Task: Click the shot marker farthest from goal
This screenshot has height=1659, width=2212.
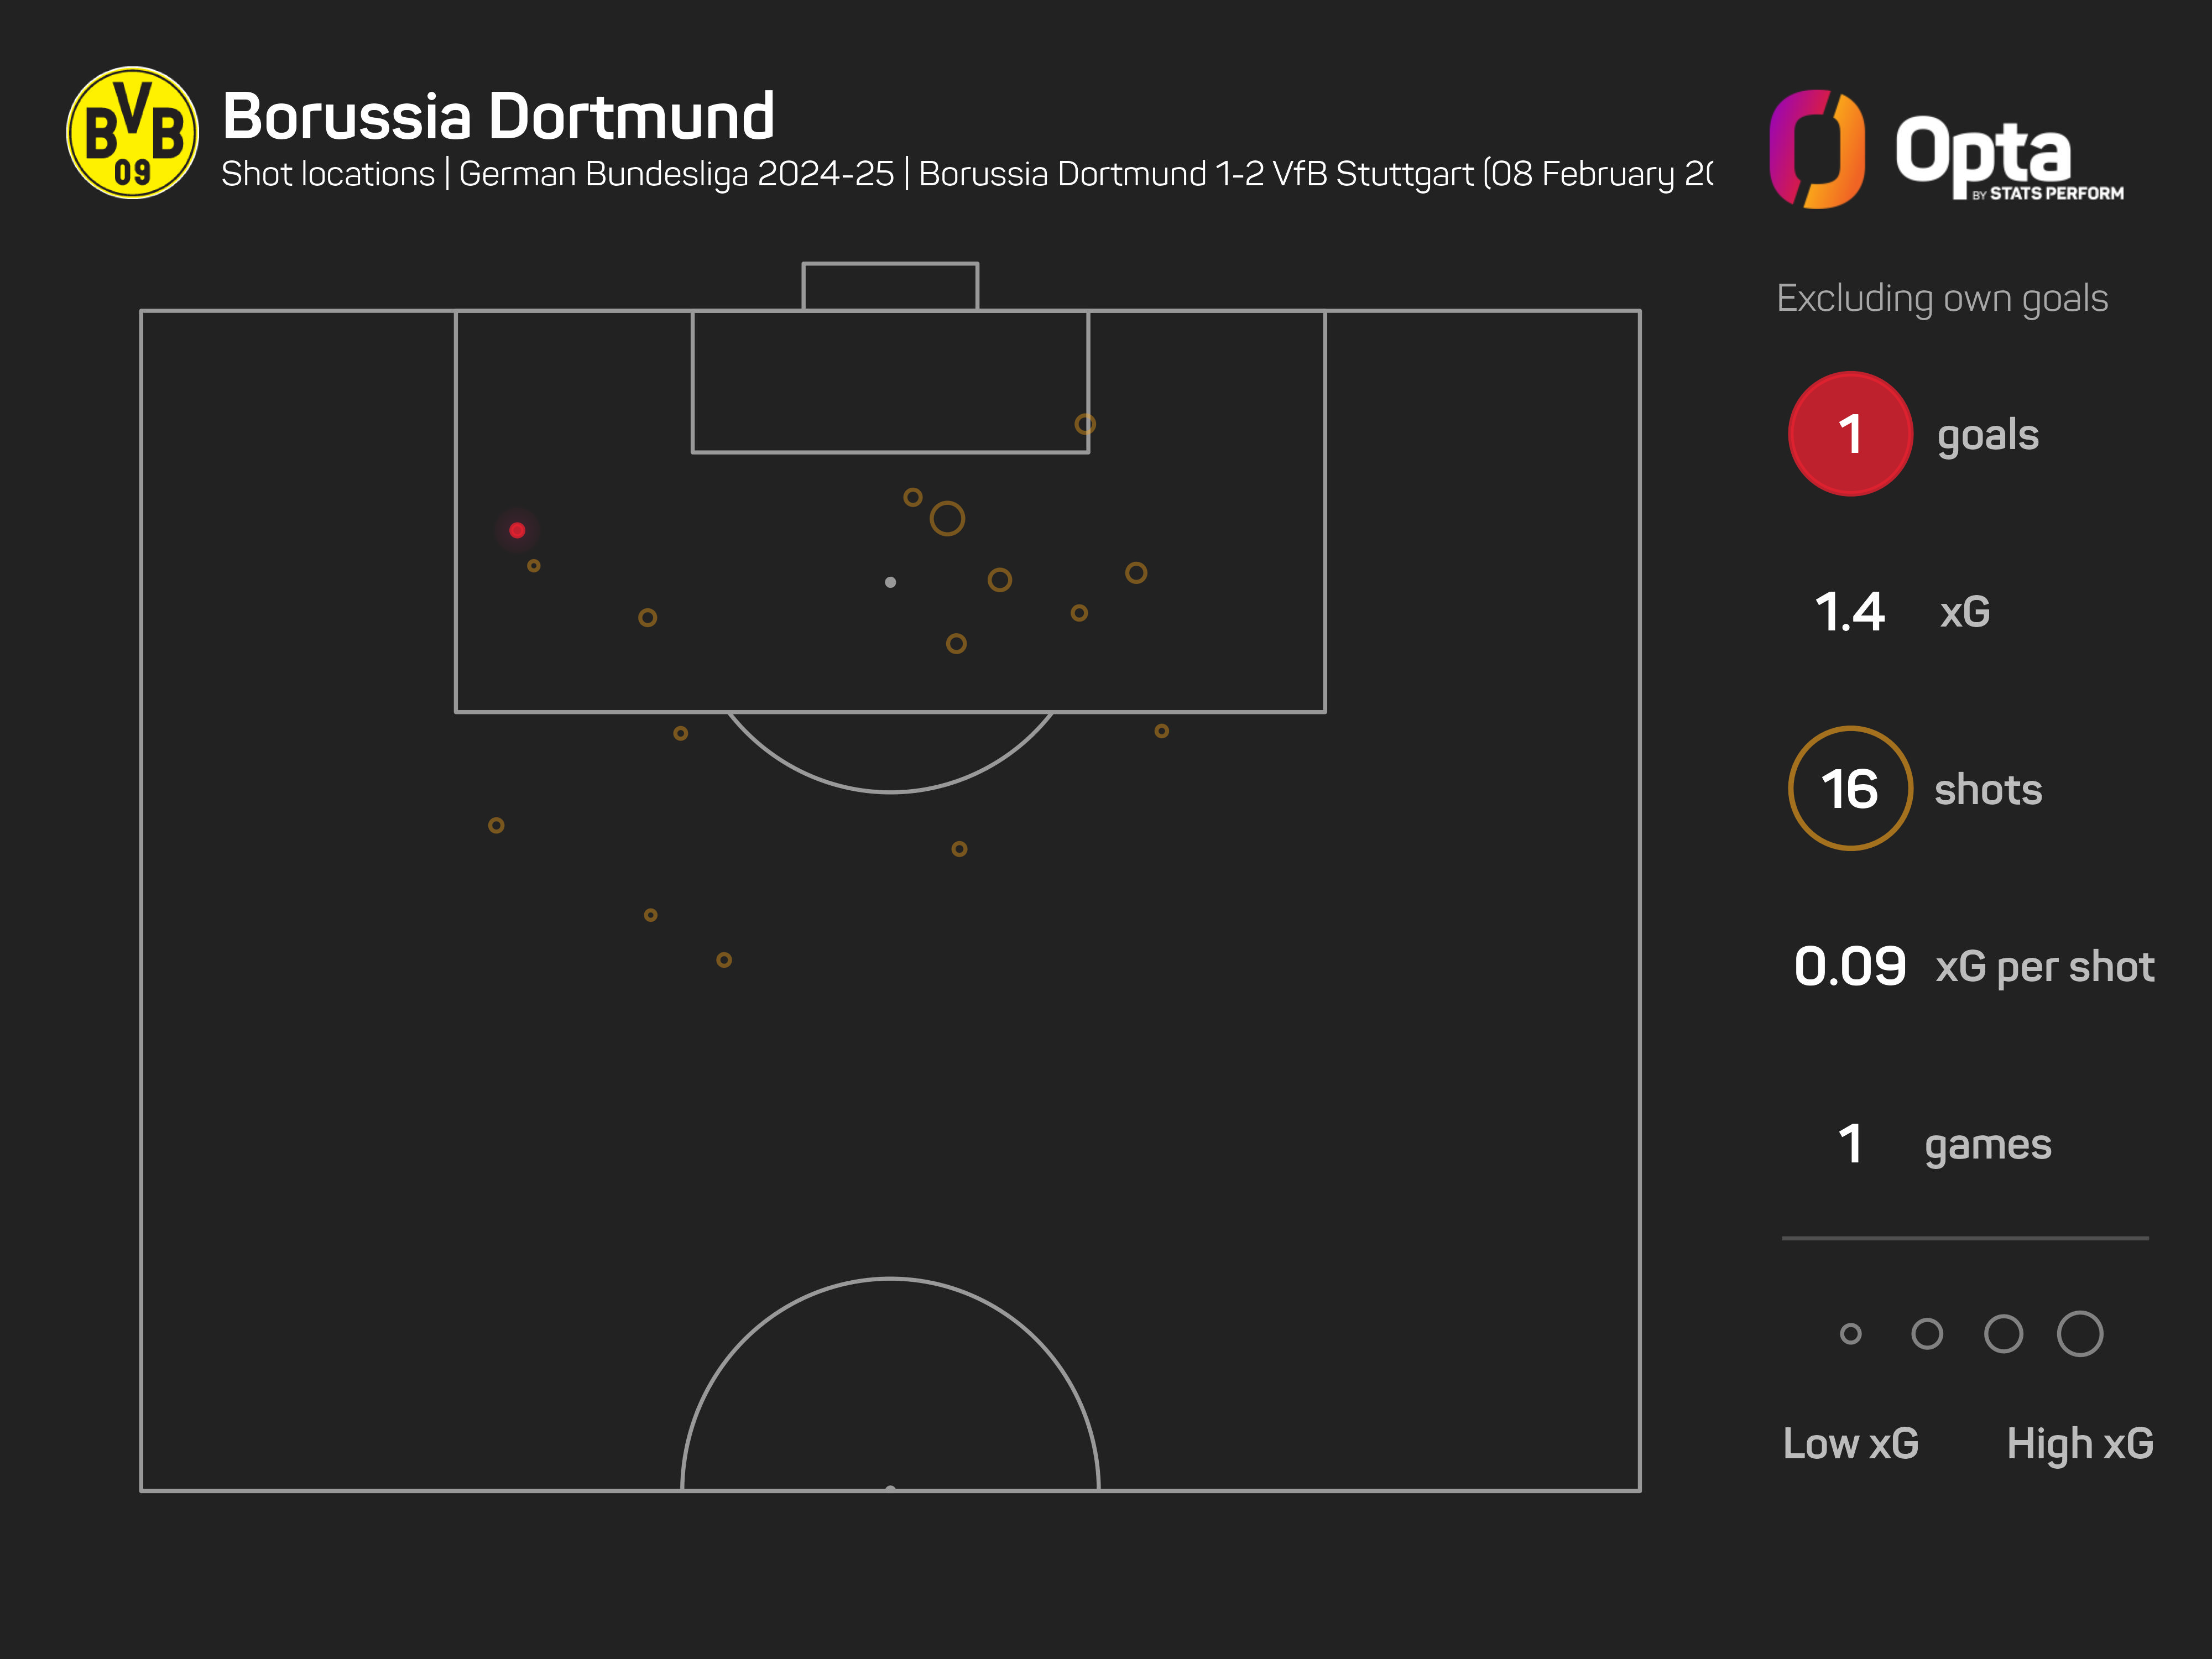Action: (x=724, y=960)
